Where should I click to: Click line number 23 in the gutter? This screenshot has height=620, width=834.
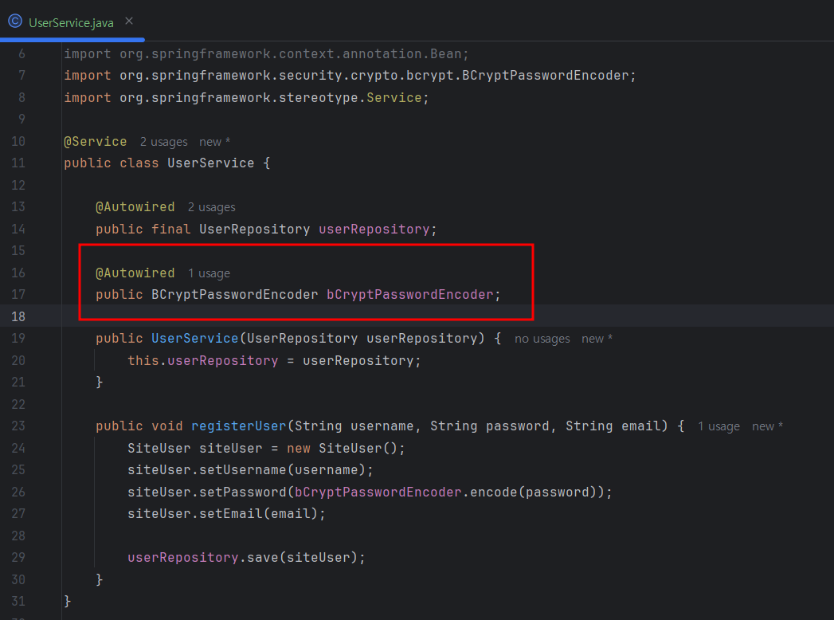18,426
